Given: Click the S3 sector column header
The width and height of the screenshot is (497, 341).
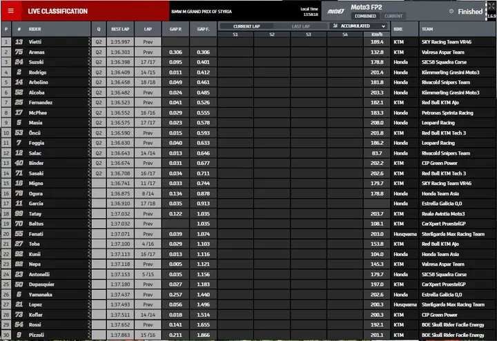Looking at the screenshot, I should pos(309,35).
